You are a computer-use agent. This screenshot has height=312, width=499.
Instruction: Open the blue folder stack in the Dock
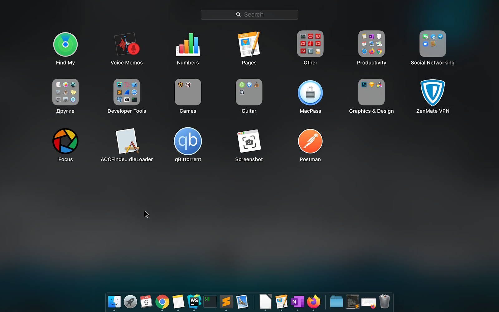coord(337,302)
